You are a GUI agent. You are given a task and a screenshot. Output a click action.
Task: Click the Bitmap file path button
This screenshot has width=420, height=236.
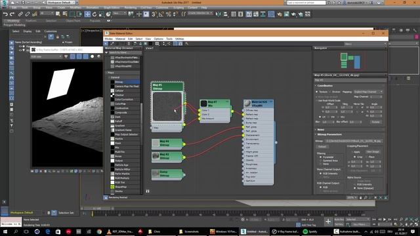point(354,141)
